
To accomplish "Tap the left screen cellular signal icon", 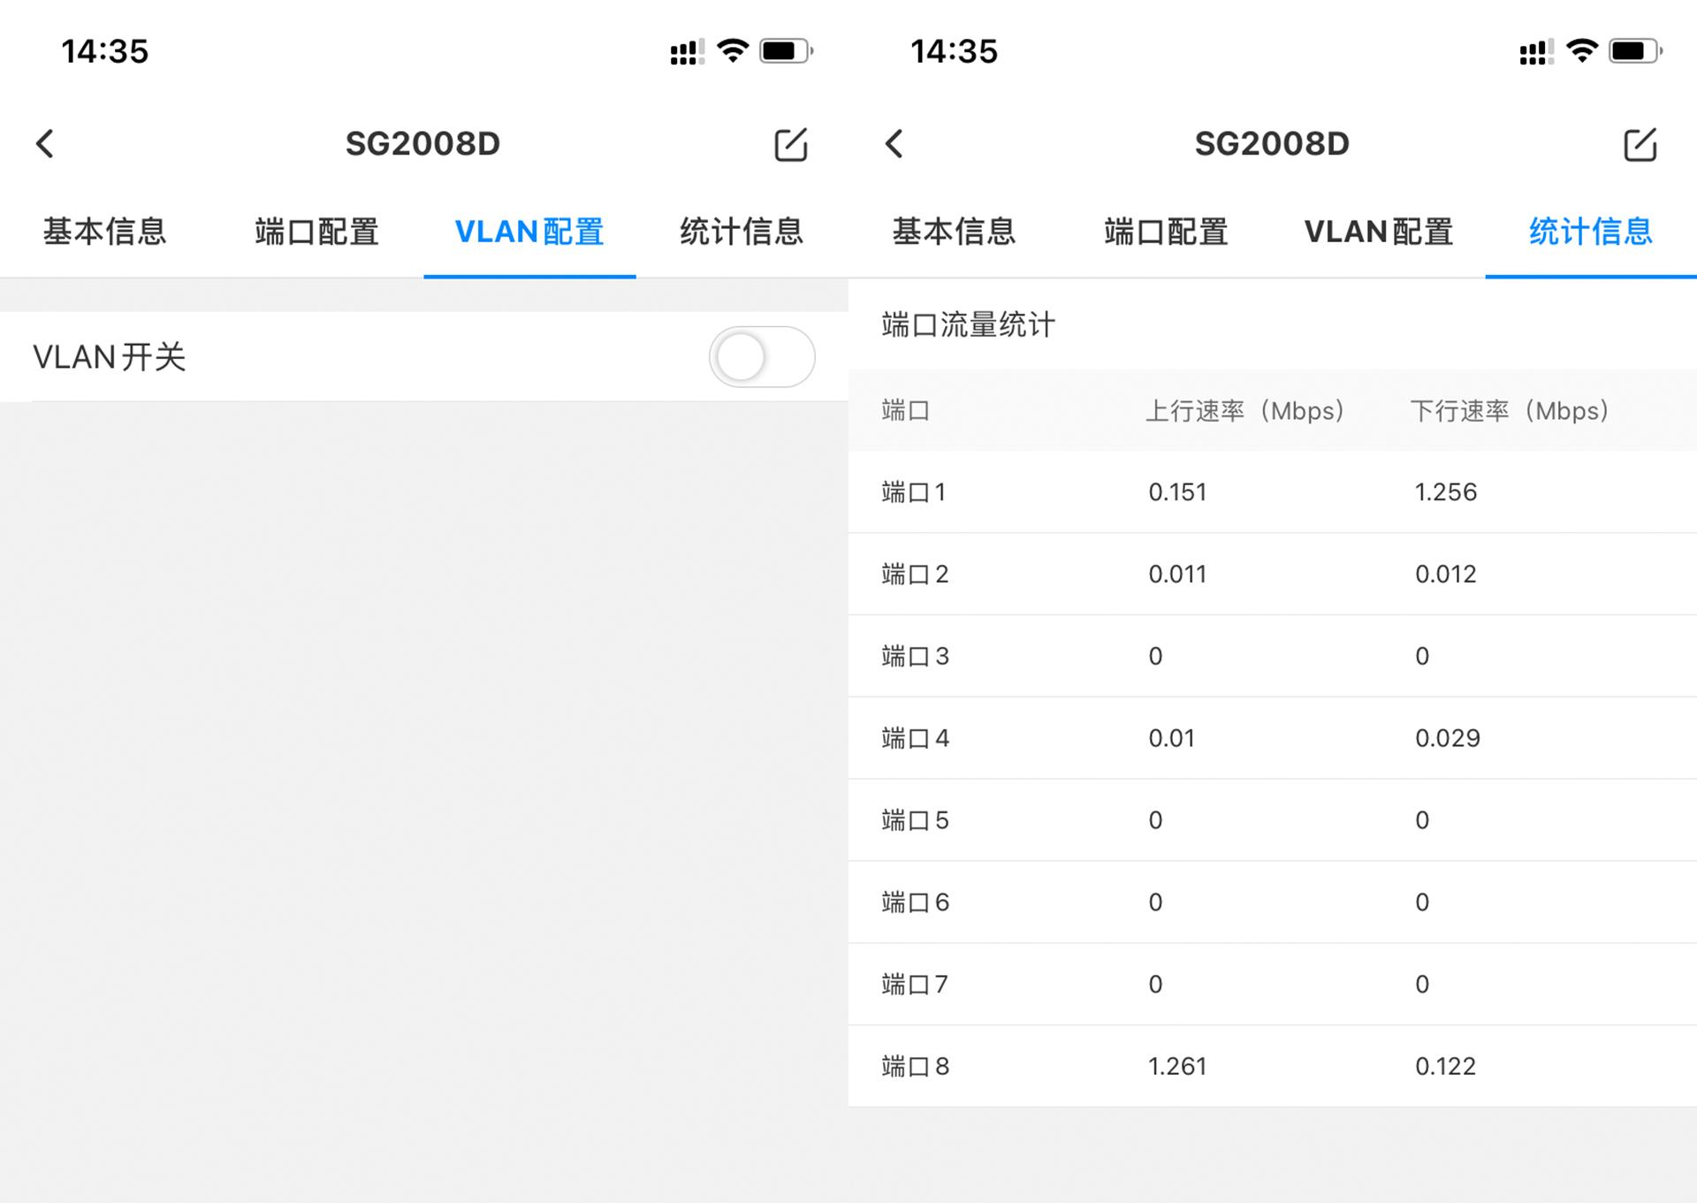I will click(x=686, y=52).
